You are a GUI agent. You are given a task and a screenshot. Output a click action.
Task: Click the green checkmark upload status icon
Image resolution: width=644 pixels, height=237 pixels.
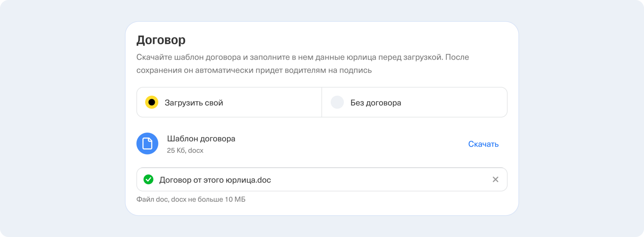pyautogui.click(x=148, y=179)
